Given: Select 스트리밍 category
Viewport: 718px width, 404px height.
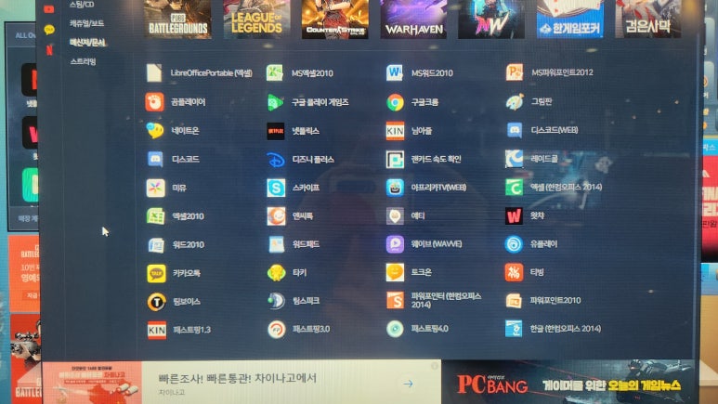Looking at the screenshot, I should [83, 61].
